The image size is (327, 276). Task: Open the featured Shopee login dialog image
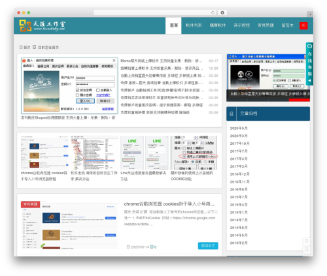pos(69,86)
